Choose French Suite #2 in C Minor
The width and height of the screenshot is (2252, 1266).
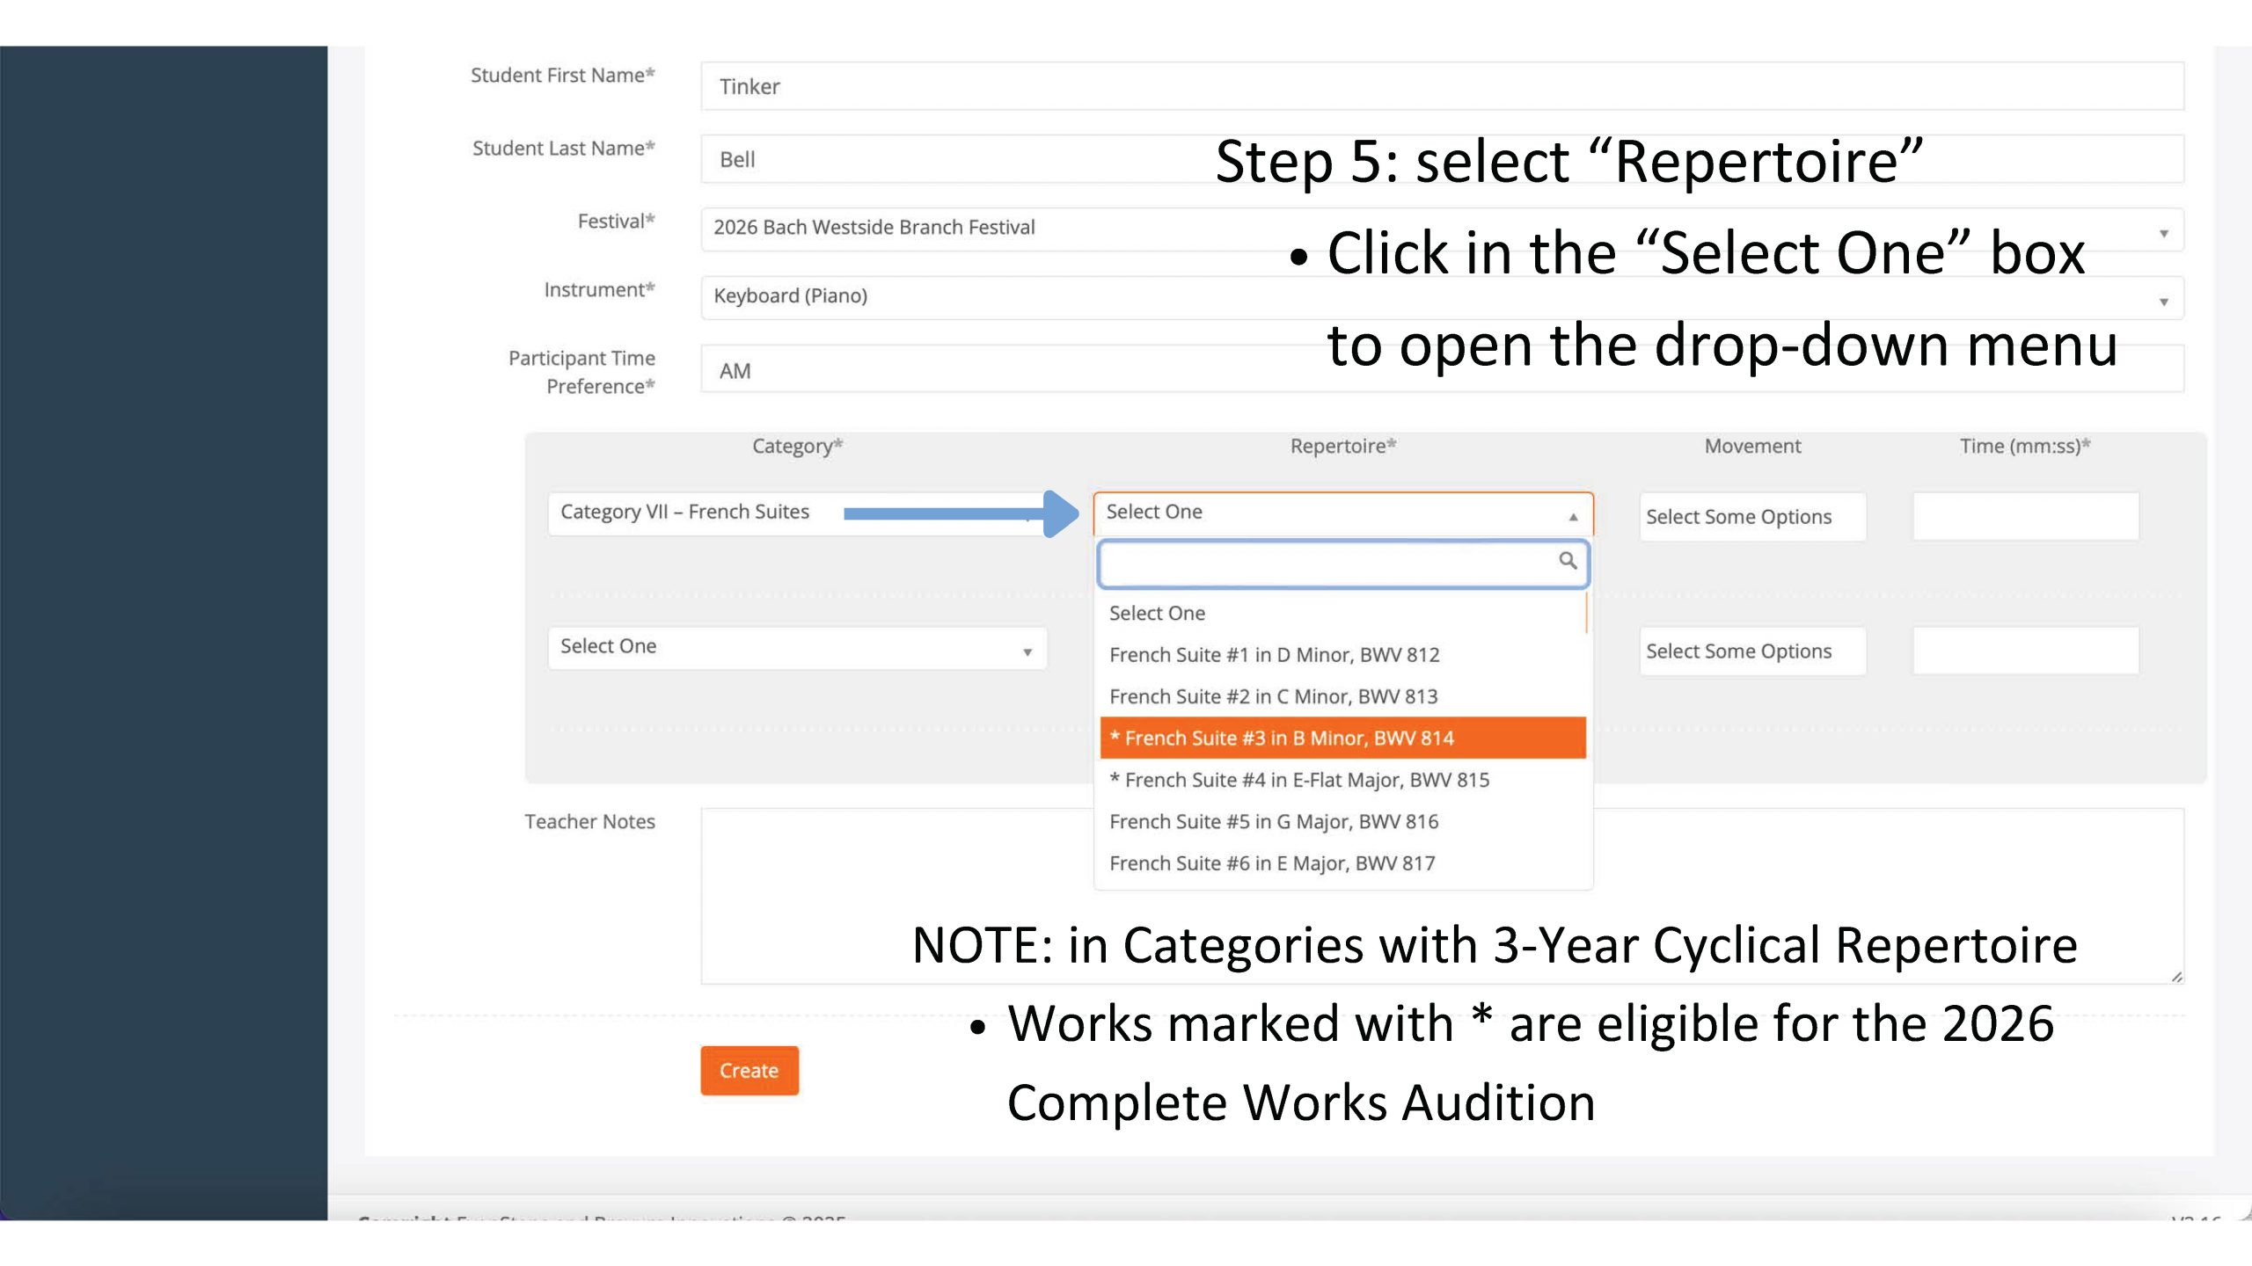tap(1273, 696)
